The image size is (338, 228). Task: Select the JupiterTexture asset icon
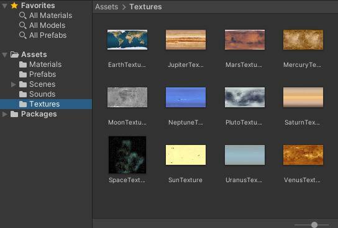pos(186,40)
